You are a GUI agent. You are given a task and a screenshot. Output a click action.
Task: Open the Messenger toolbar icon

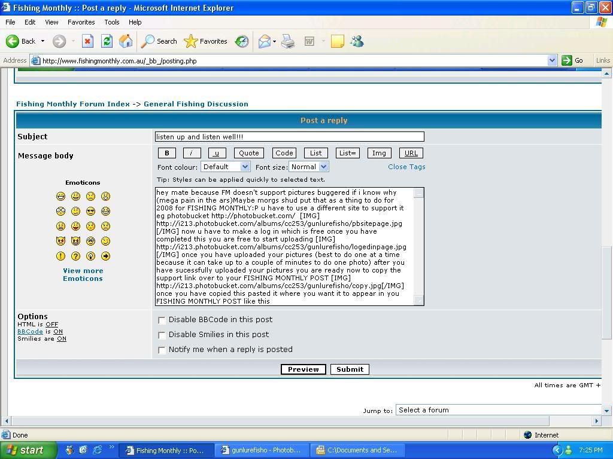point(357,41)
